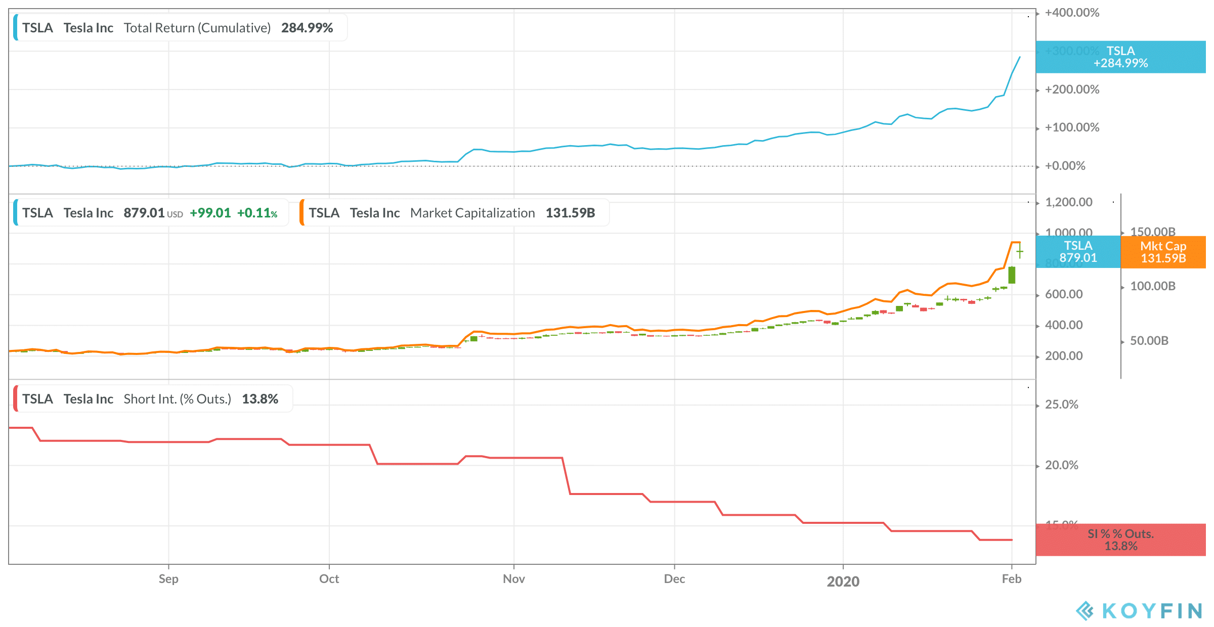
Task: Click the Sep label on time axis
Action: (x=168, y=579)
